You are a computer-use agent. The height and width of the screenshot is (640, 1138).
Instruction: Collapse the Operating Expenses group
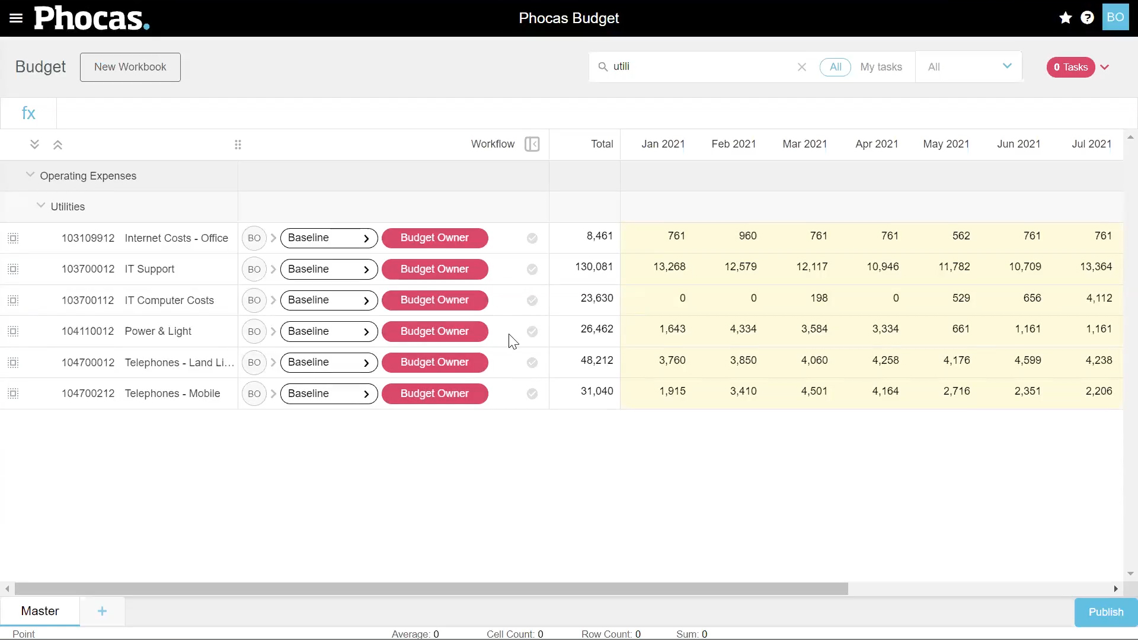[30, 175]
